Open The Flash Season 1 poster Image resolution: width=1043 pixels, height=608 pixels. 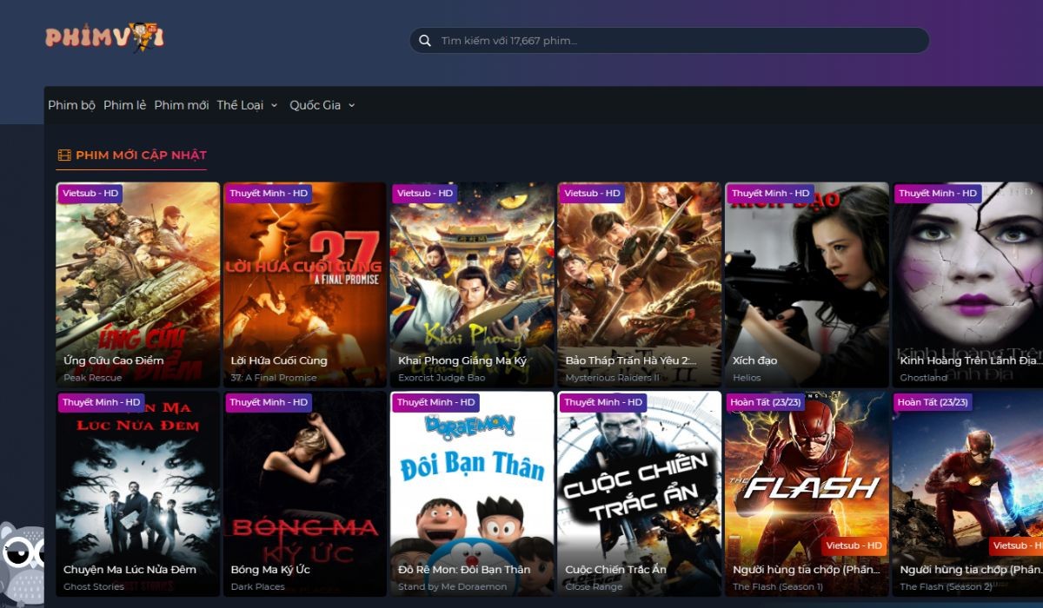pos(807,486)
